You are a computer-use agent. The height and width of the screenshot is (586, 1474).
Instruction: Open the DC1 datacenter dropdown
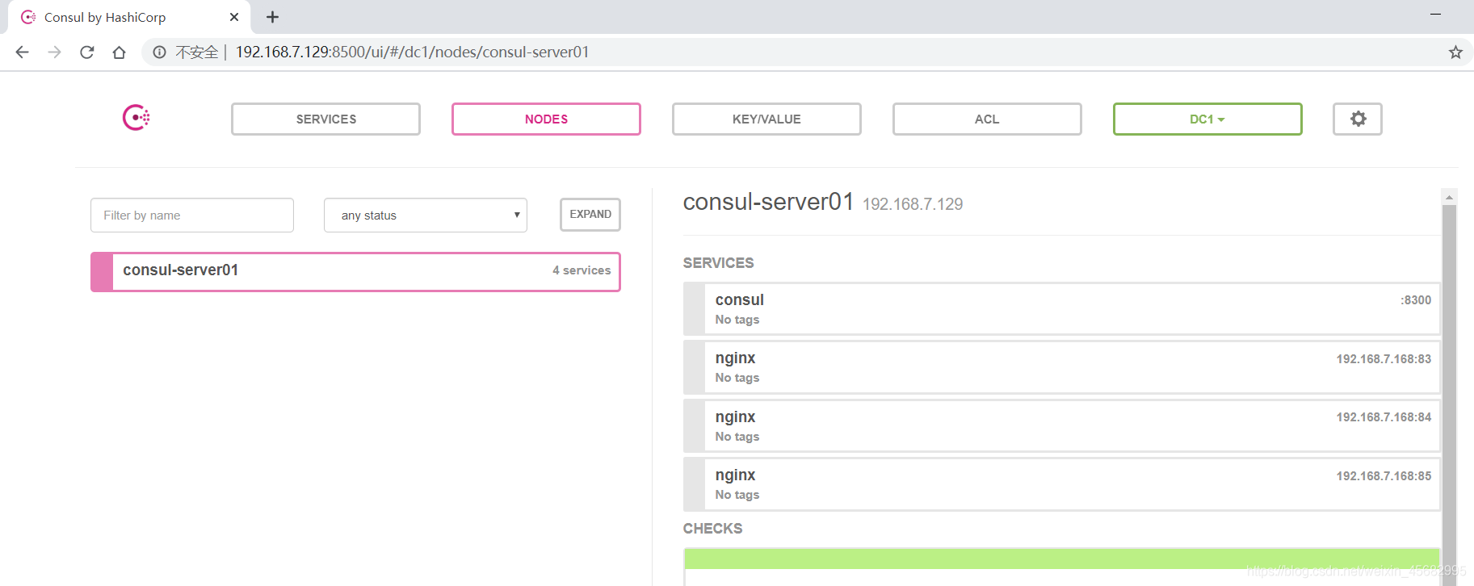click(1207, 119)
